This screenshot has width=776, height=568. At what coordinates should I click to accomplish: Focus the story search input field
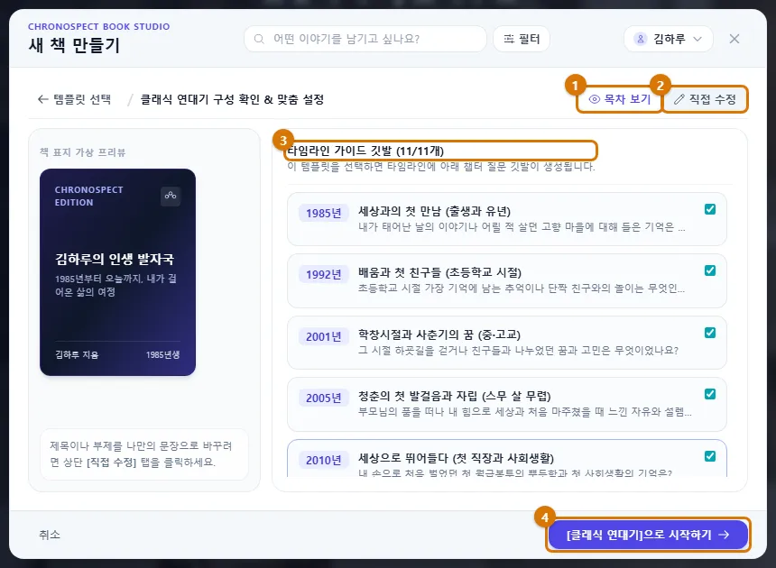click(x=365, y=39)
